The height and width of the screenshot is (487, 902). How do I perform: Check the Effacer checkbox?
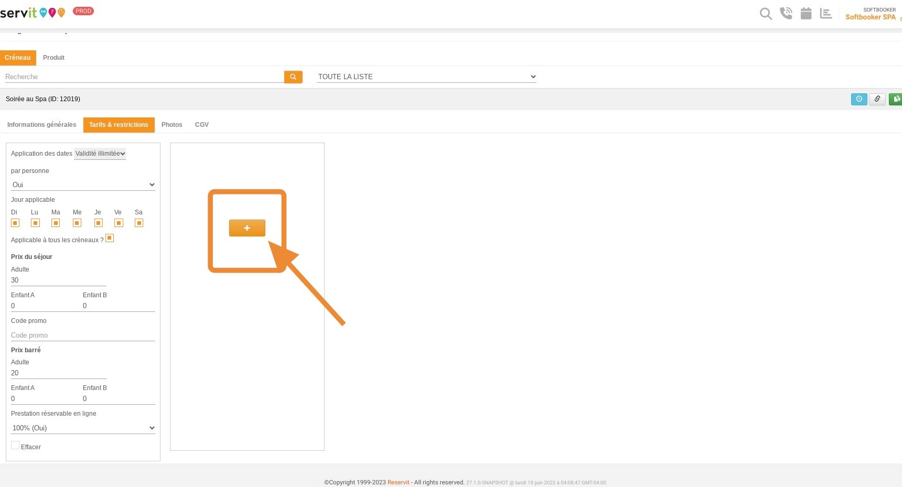pos(15,445)
